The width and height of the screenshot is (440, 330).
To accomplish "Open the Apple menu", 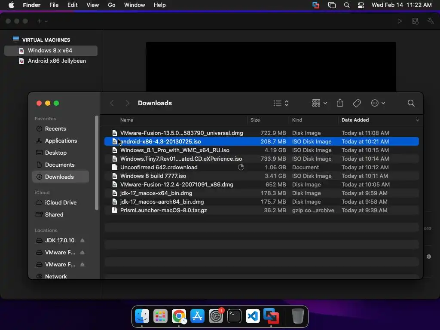I will 11,5.
